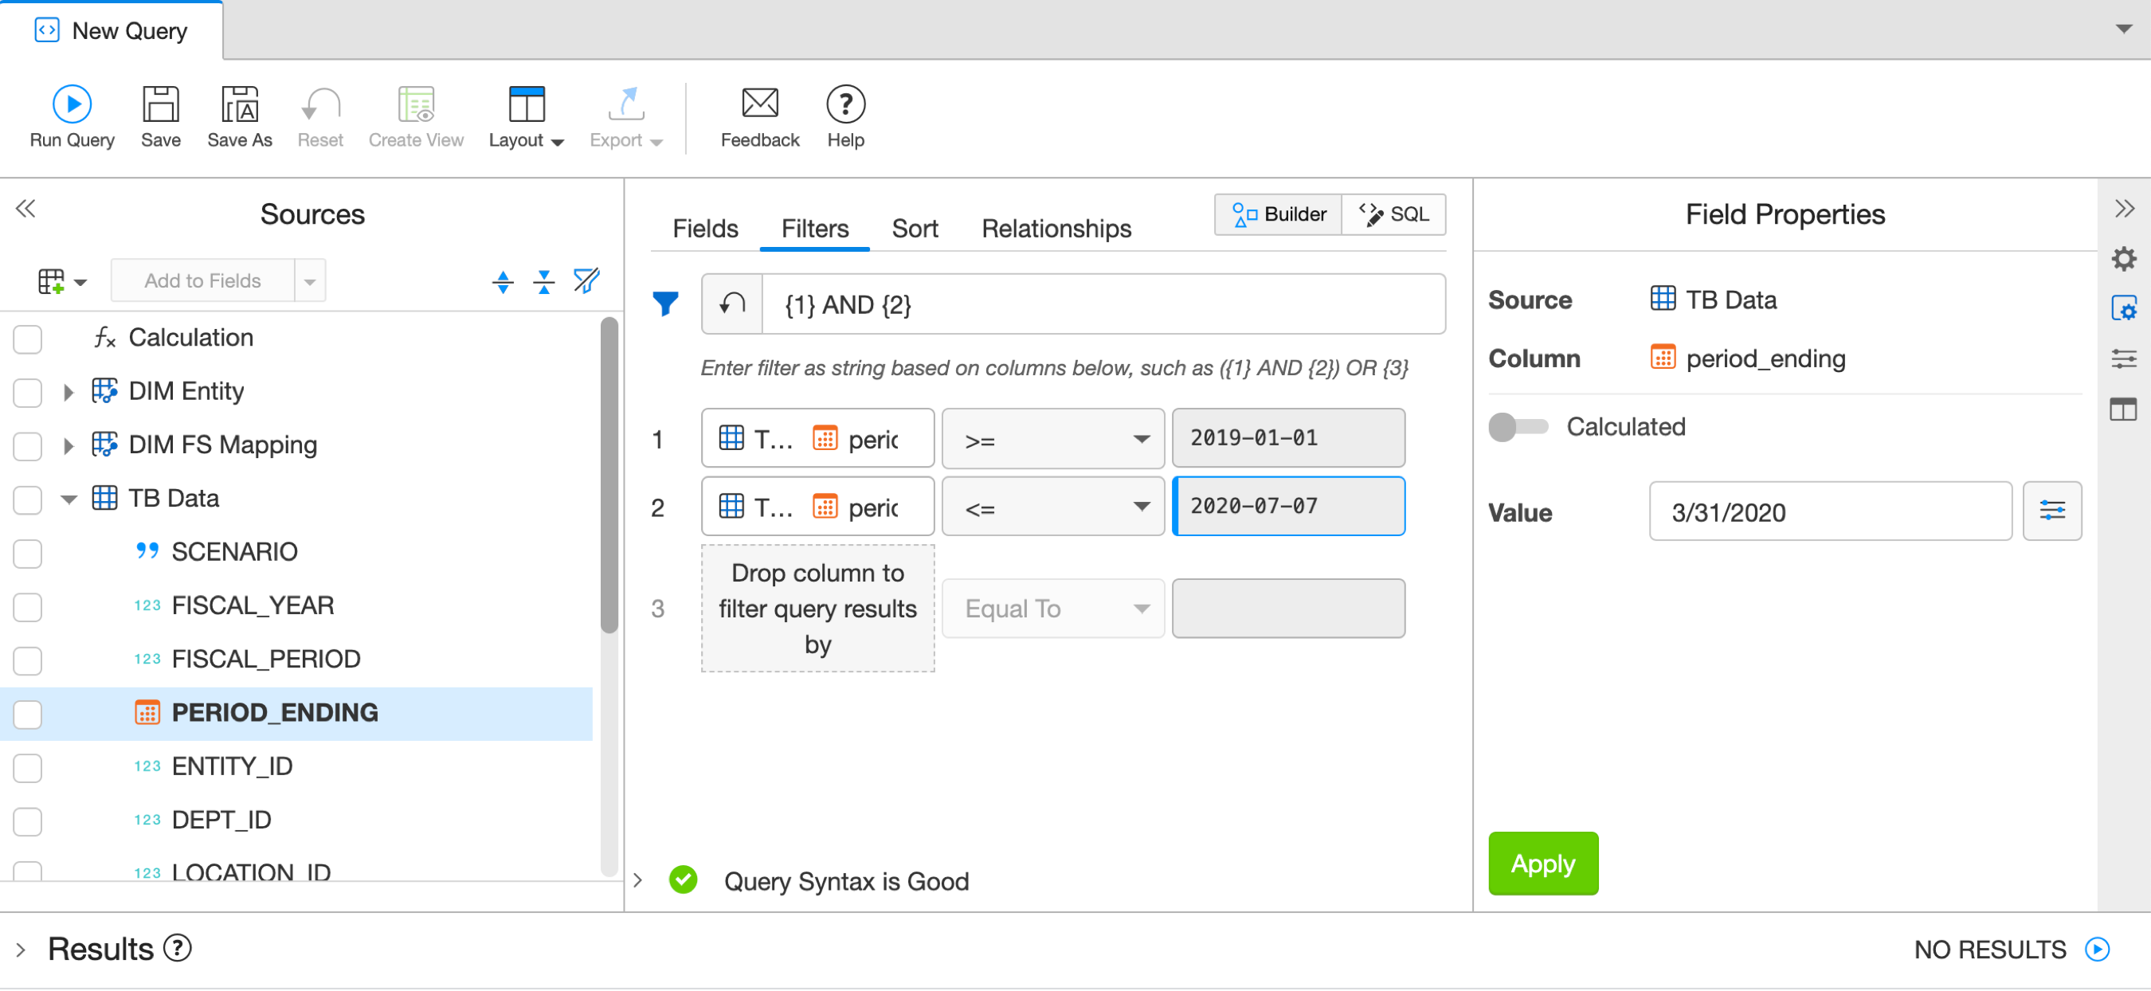
Task: Collapse the Sources panel with double chevron
Action: point(25,209)
